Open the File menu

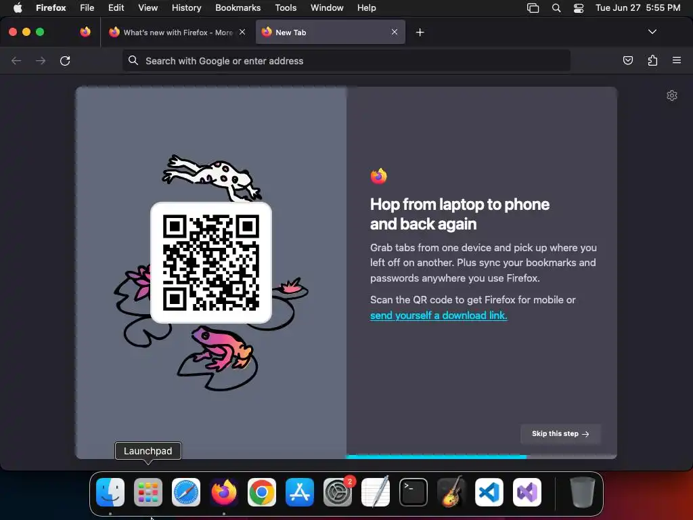tap(87, 8)
